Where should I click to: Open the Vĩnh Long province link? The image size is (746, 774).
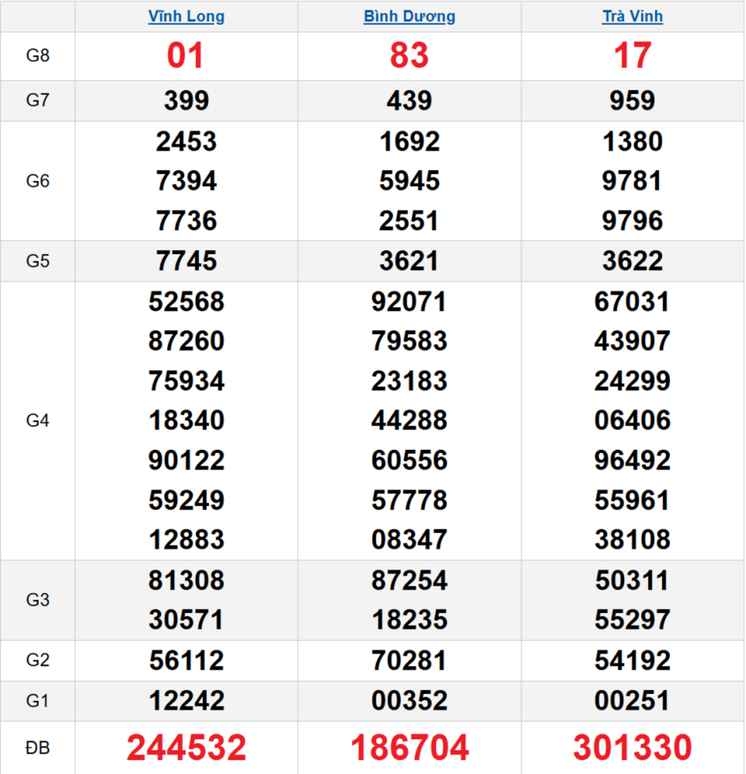coord(186,17)
